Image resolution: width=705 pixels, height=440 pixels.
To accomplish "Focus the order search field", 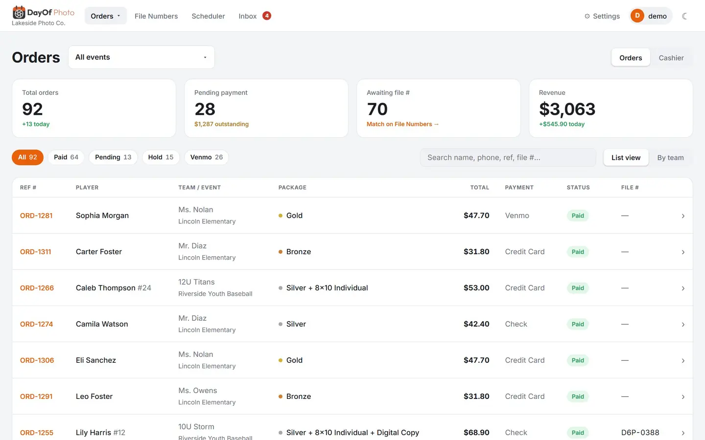I will click(508, 157).
